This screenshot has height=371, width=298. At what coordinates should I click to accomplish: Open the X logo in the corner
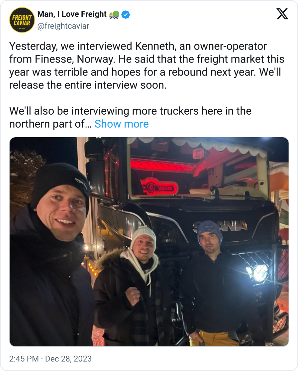click(x=282, y=14)
